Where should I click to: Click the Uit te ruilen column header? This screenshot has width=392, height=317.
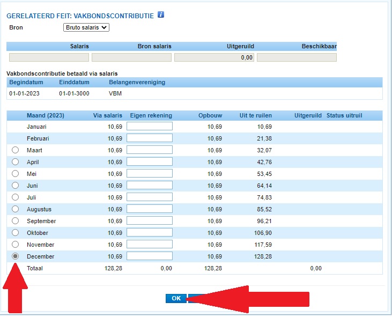[x=255, y=115]
